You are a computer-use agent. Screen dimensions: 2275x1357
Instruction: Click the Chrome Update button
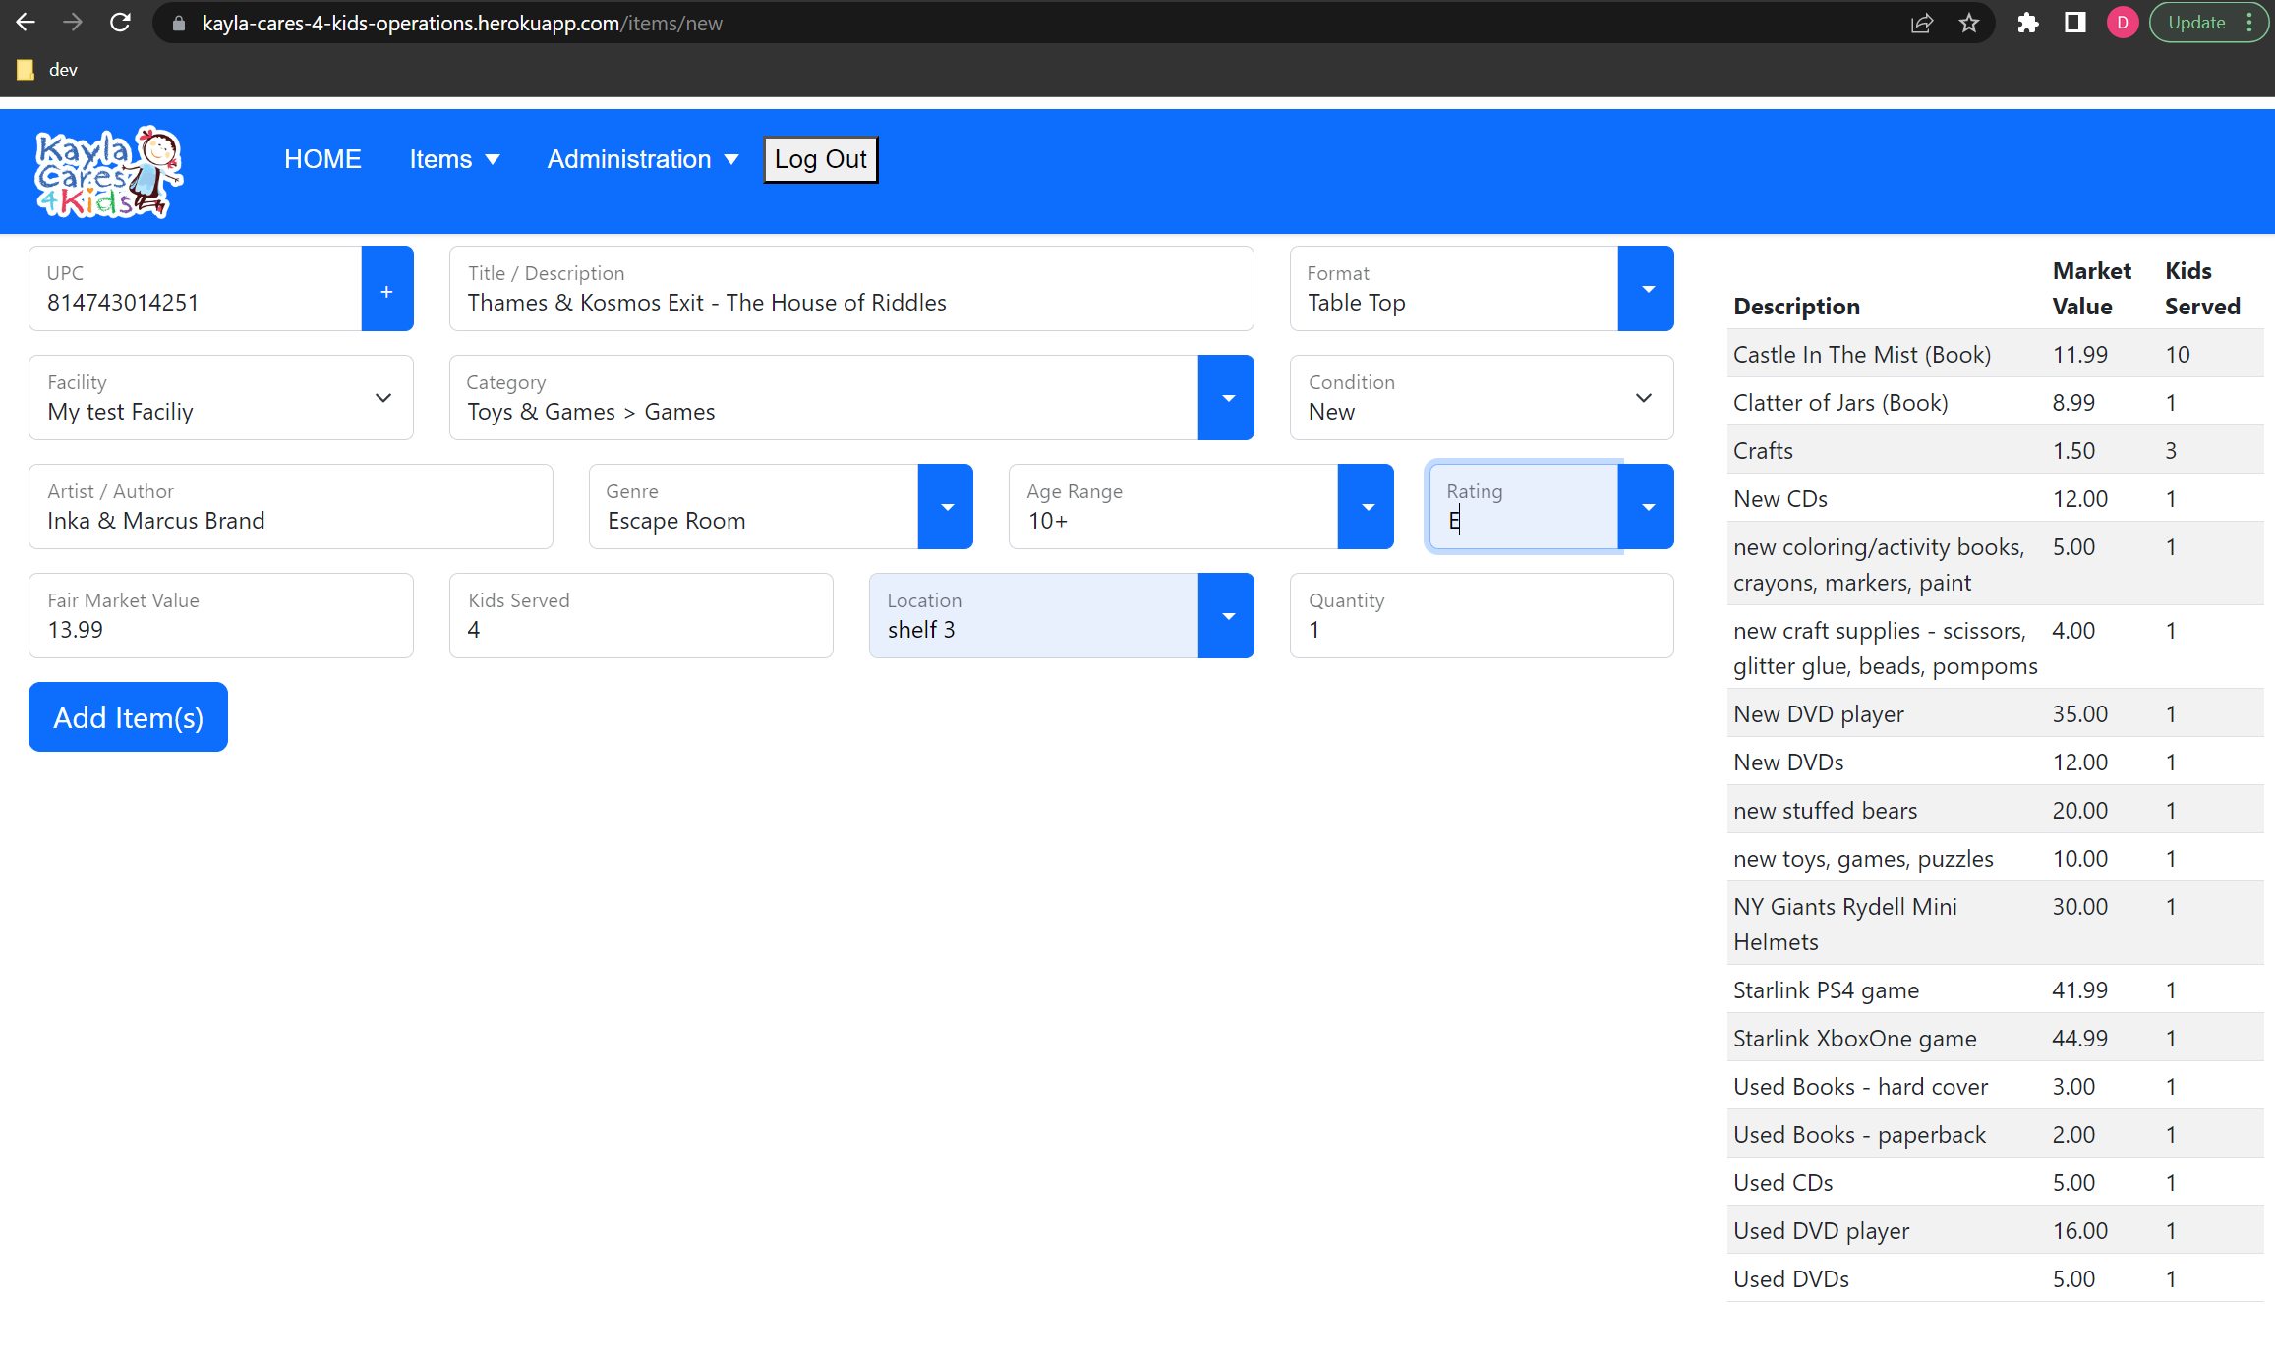[2209, 23]
